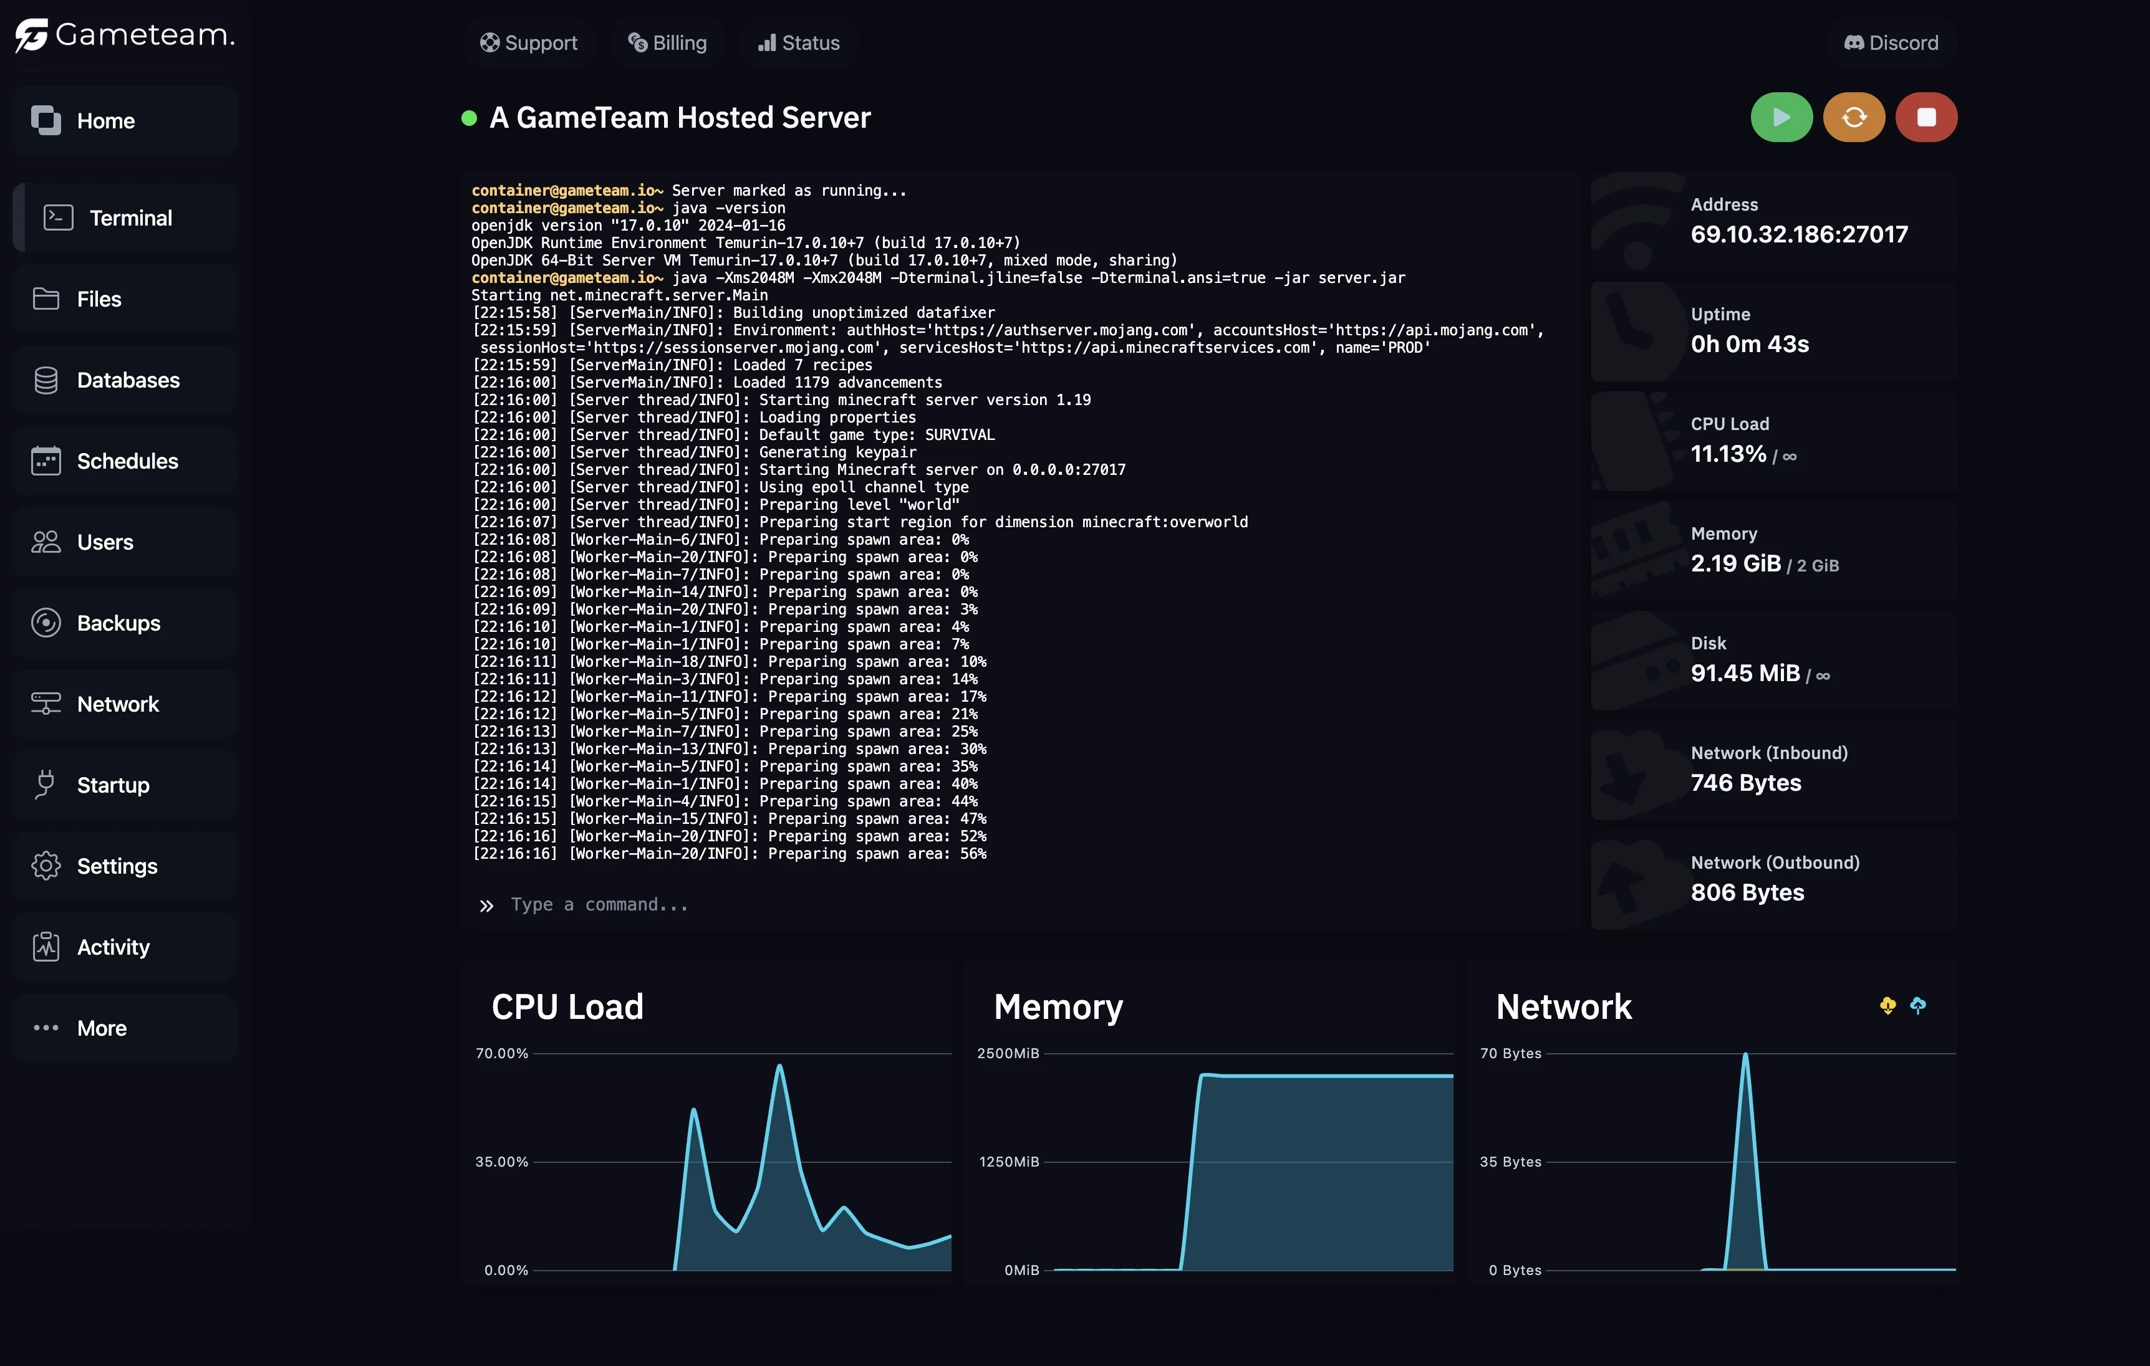Click the 70.00% axis label on CPU chart

pyautogui.click(x=502, y=1054)
